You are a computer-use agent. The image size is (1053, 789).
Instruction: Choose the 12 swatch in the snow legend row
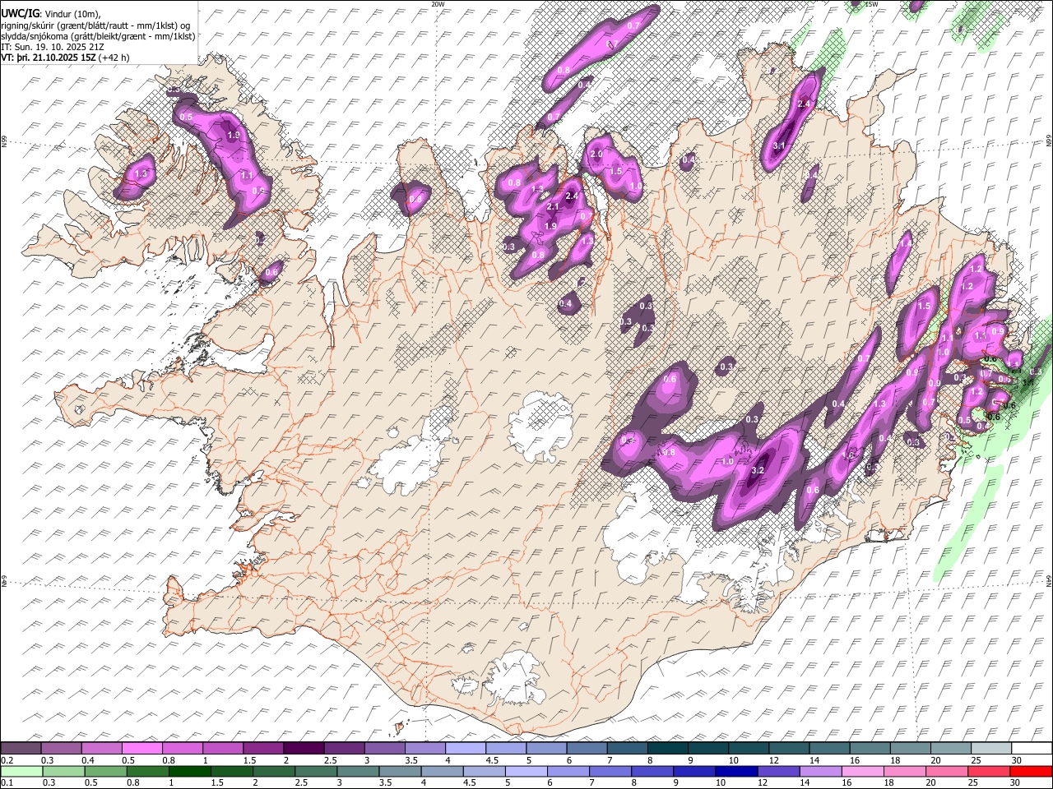tap(788, 748)
